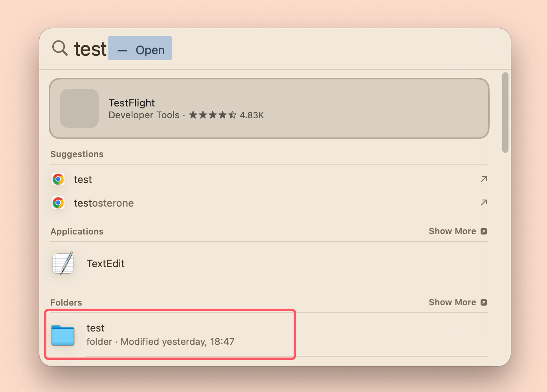Click the arrow icon on the "test" suggestion row

coord(484,179)
